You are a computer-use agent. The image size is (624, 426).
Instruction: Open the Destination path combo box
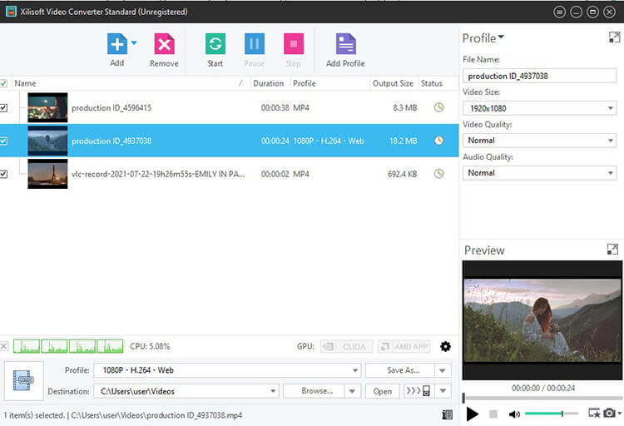(186, 391)
